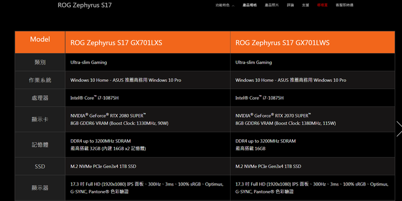Viewport: 402px width, 201px height.
Task: Select RTX 2070 SUPER graphics text
Action: (273, 116)
